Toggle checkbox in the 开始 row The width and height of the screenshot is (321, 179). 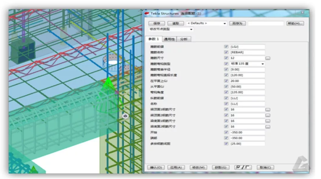pyautogui.click(x=226, y=133)
